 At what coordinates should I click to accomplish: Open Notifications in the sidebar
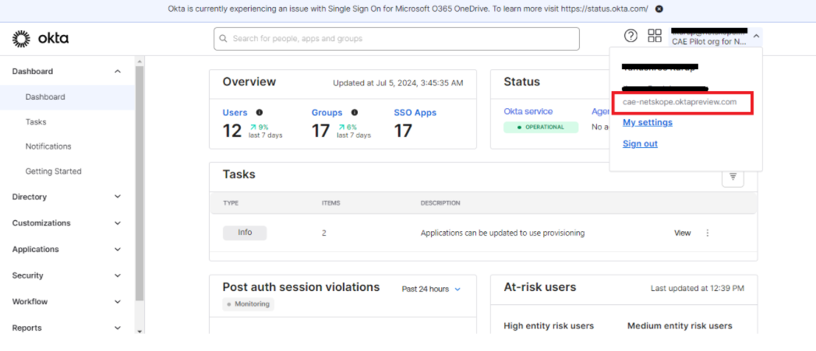pos(48,146)
